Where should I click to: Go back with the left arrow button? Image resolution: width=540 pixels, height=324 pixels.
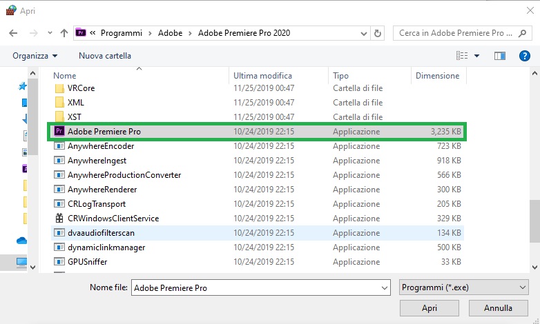(13, 33)
